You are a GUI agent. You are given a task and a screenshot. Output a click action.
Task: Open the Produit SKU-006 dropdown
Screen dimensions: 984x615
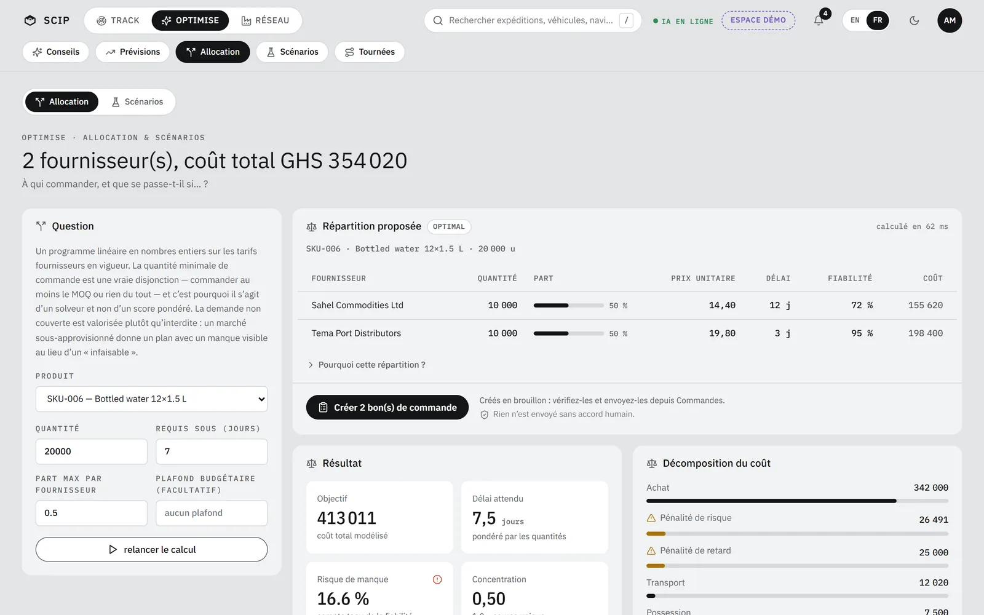pyautogui.click(x=151, y=399)
